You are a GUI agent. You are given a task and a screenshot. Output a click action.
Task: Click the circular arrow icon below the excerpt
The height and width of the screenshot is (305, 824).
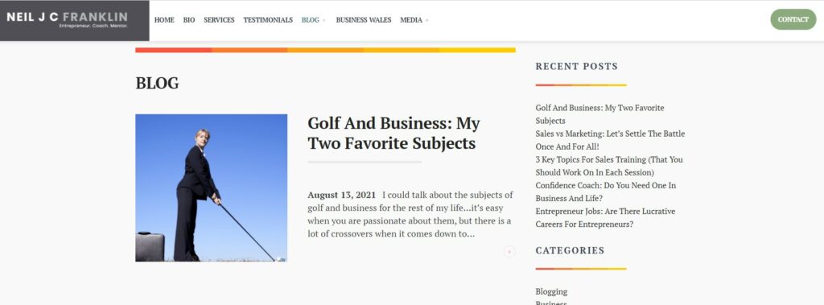509,251
